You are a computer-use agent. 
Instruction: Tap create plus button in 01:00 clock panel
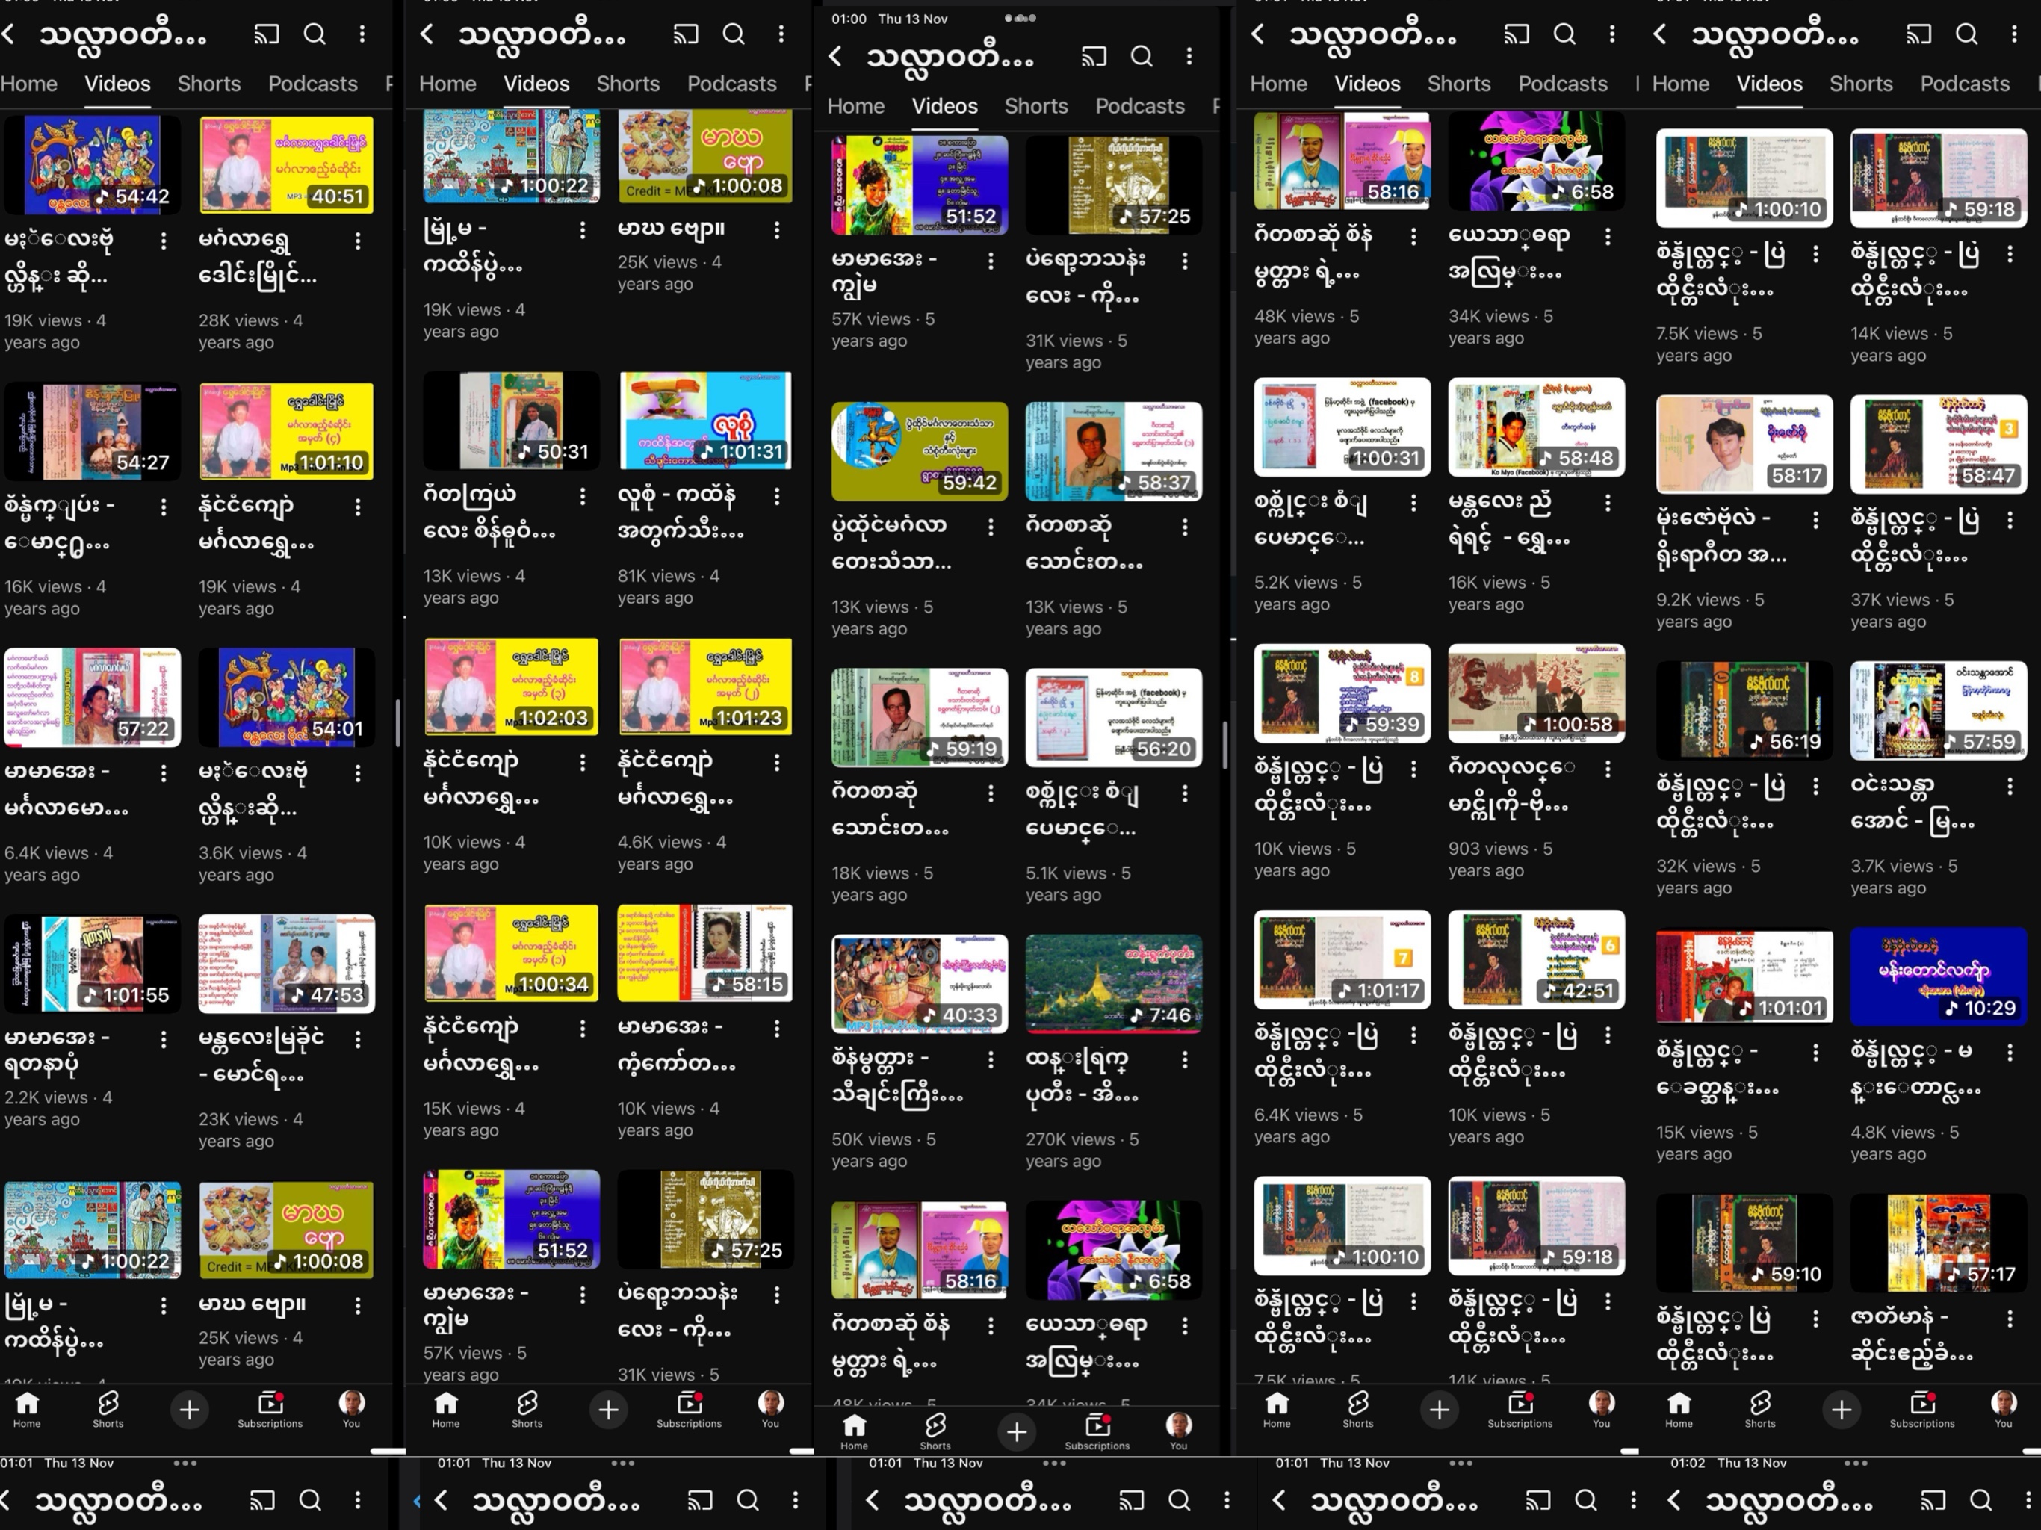[1016, 1431]
